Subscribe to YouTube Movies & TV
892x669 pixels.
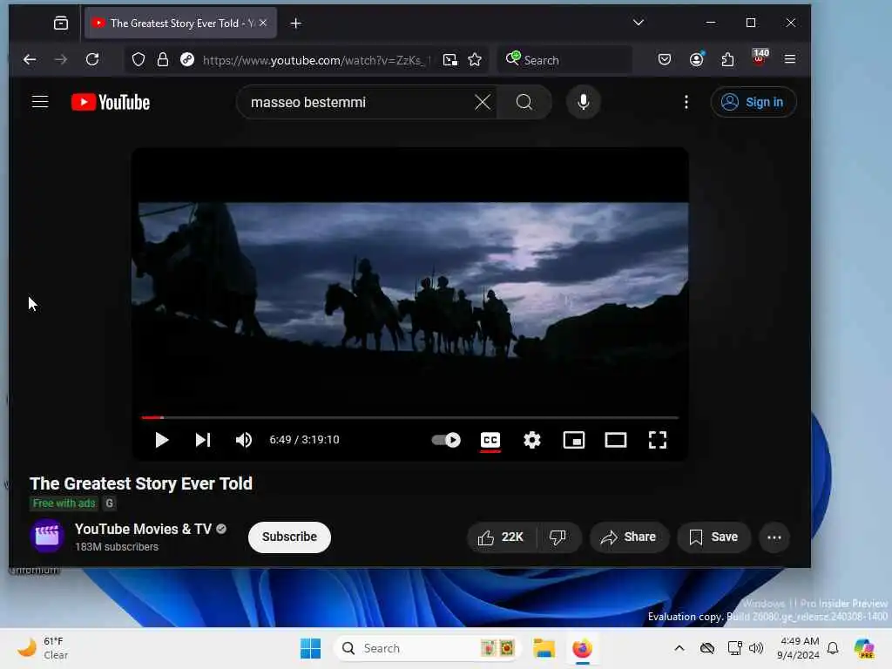point(289,537)
